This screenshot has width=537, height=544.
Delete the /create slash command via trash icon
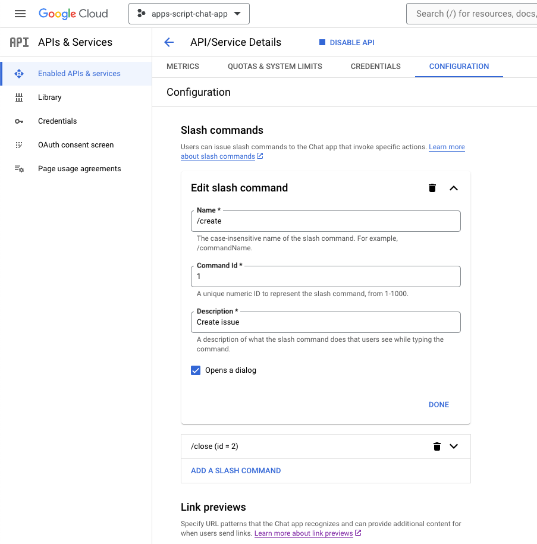coord(432,188)
